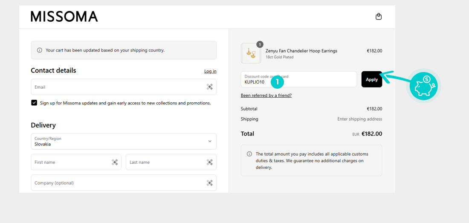Viewport: 469px width, 223px height.
Task: Focus the Company (optional) field
Action: (x=124, y=182)
